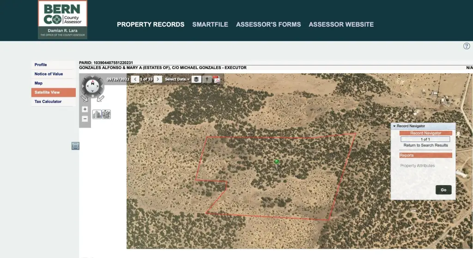
Task: Open the SMARTFILE menu item
Action: tap(210, 24)
